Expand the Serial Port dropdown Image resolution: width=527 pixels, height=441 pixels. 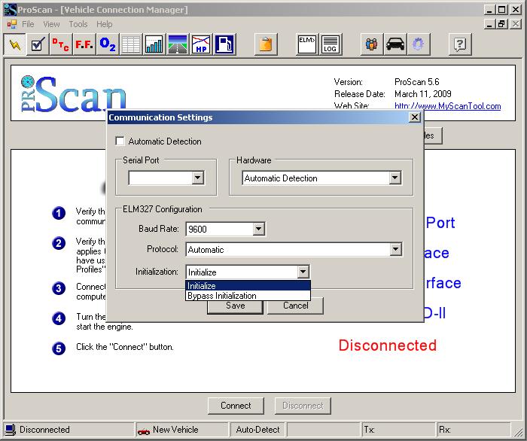tap(197, 178)
